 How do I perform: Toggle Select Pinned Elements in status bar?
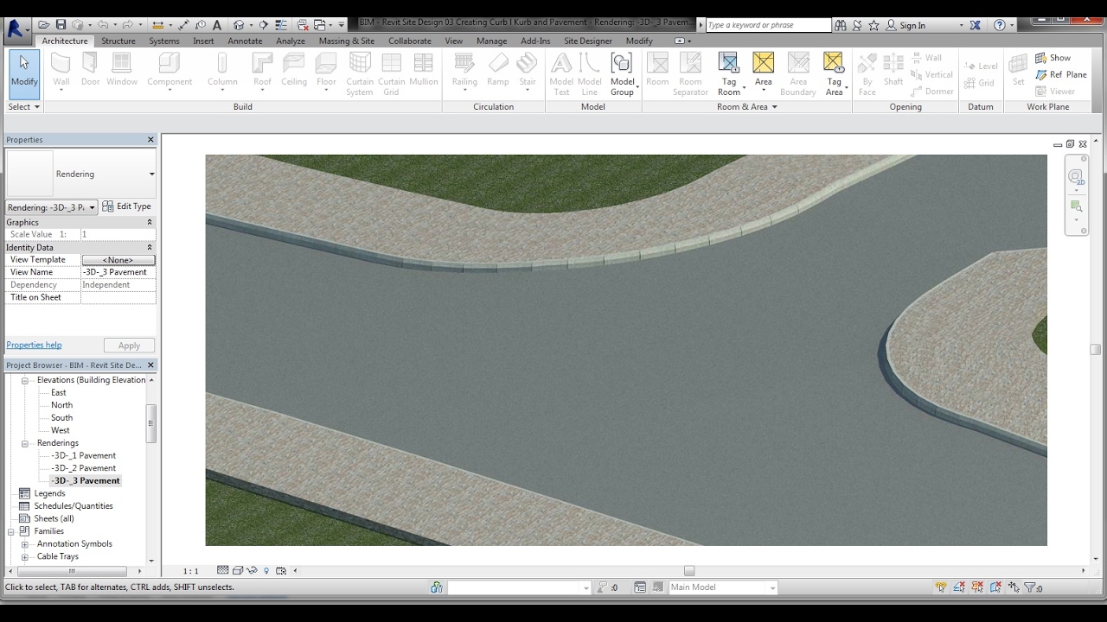click(977, 587)
